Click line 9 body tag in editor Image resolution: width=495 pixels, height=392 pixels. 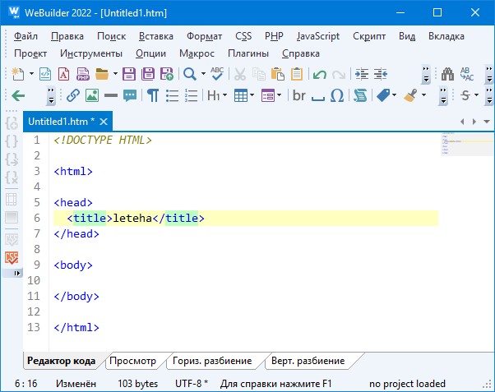(73, 265)
